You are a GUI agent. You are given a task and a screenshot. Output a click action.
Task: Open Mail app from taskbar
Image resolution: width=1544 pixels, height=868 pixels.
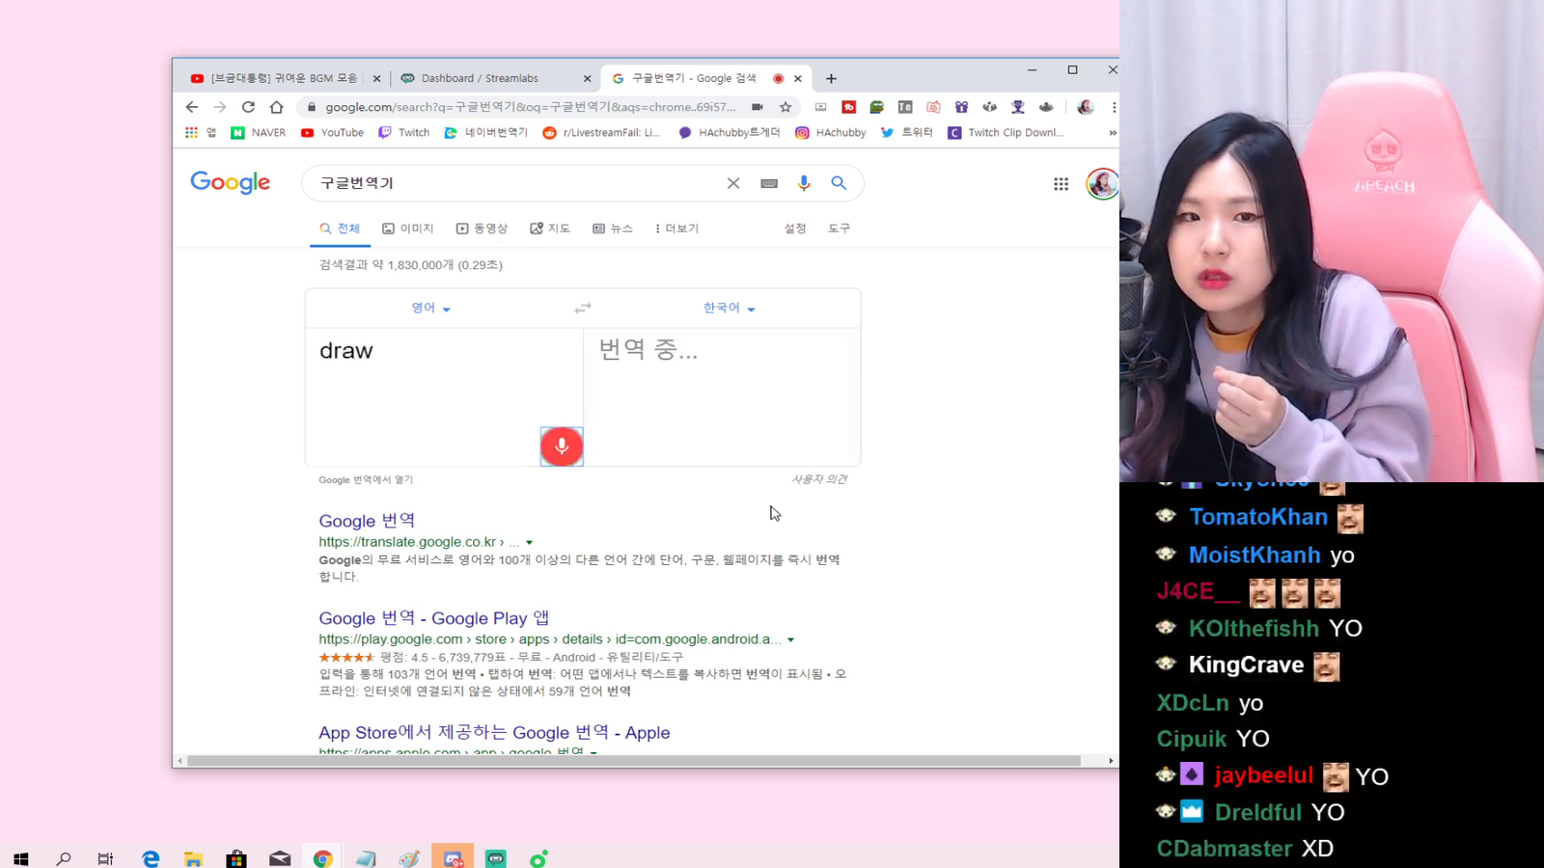click(x=280, y=858)
